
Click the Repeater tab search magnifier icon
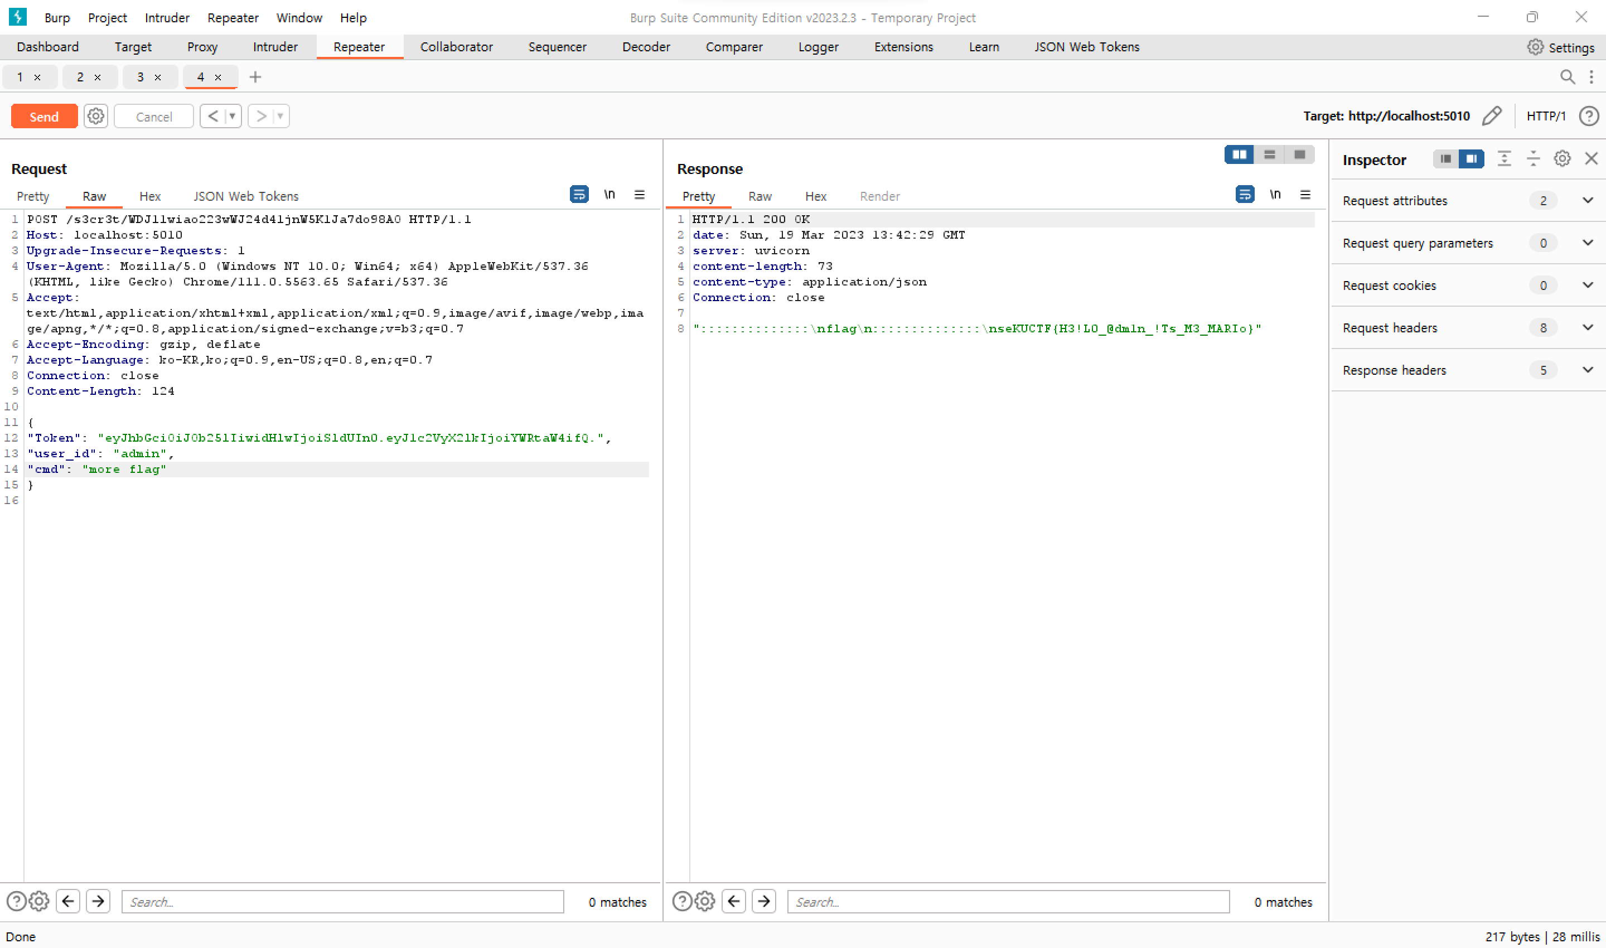click(1567, 78)
